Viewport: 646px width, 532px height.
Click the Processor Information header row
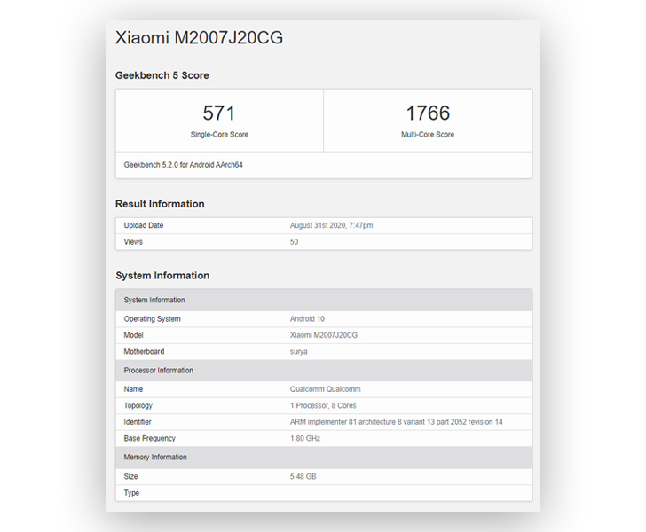point(324,370)
